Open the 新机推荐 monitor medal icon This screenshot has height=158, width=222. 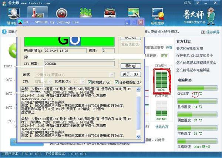(158, 14)
